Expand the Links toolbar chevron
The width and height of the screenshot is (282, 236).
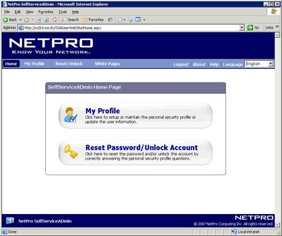point(277,27)
